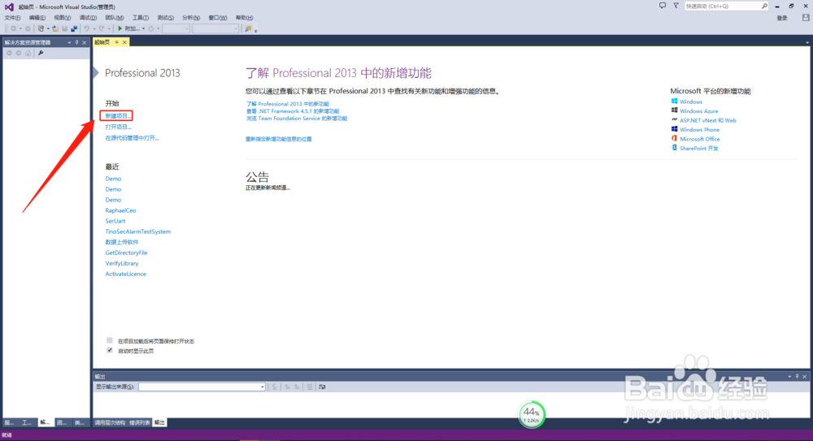813x441 pixels.
Task: Click the Save All toolbar icon
Action: (74, 28)
